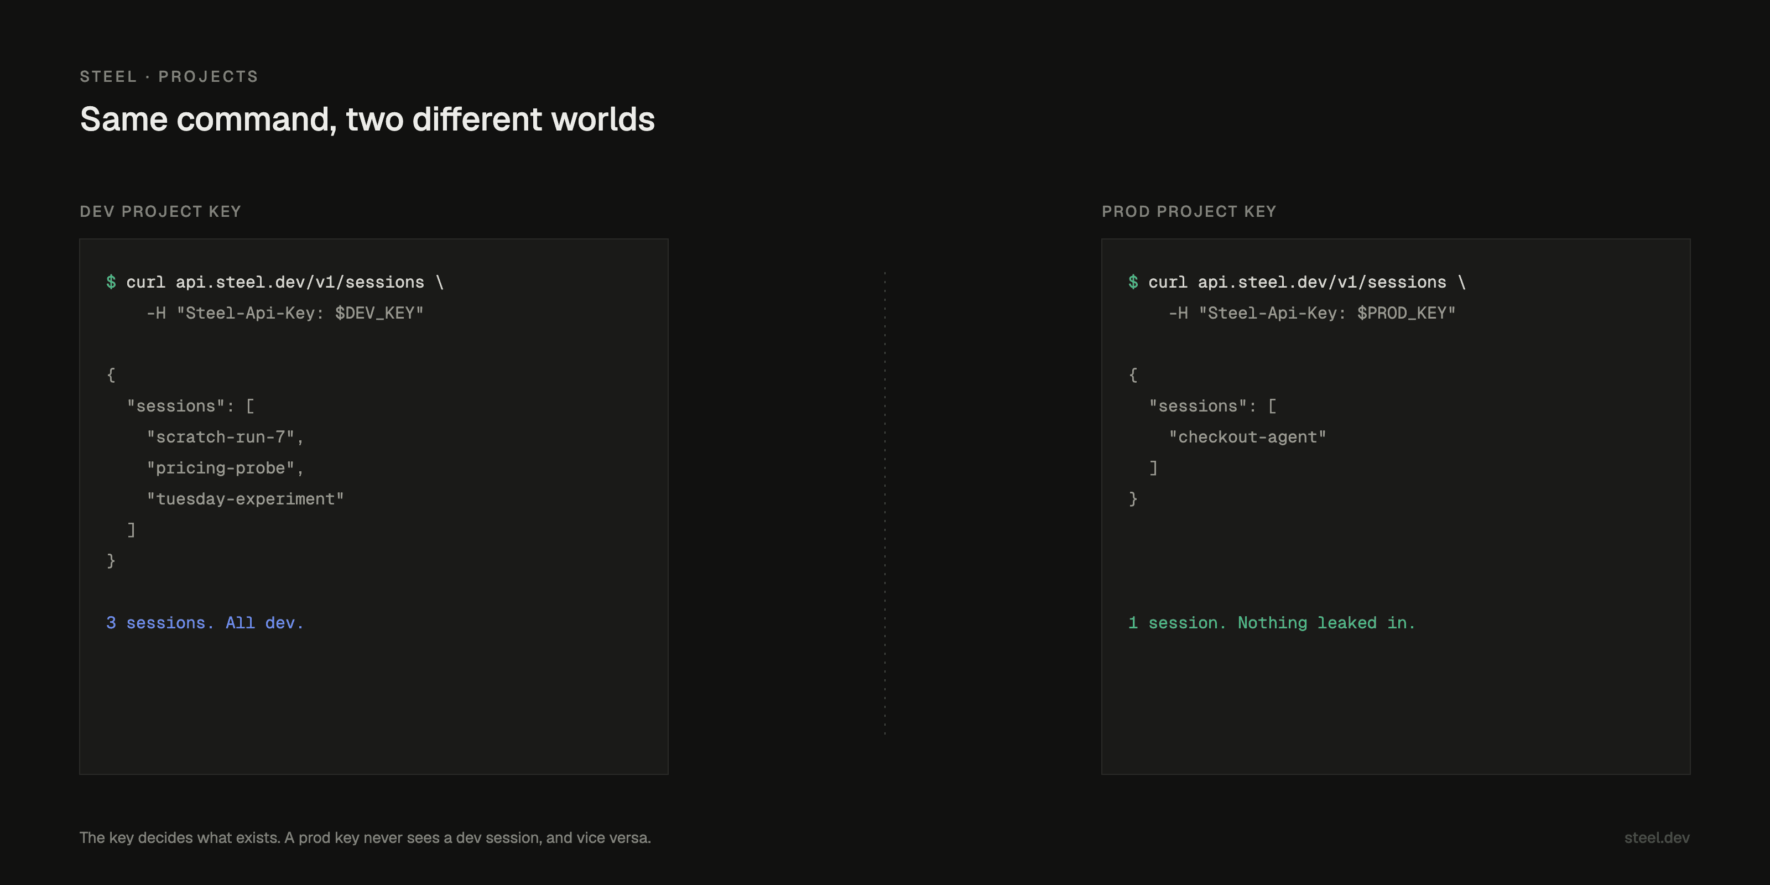Click the 'PROD PROJECT KEY' label

tap(1189, 212)
